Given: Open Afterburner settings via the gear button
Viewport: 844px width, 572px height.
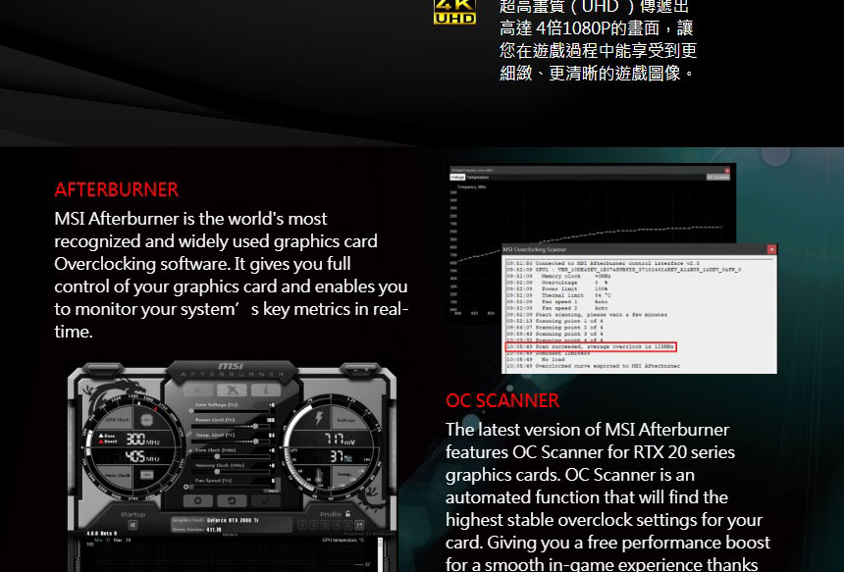Looking at the screenshot, I should tap(197, 501).
